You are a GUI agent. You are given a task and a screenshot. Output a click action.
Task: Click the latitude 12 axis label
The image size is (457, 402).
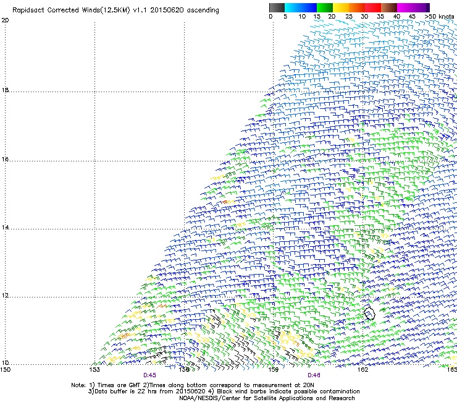[x=5, y=296]
